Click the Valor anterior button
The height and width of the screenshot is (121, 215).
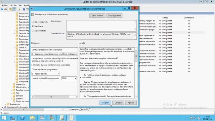(x=97, y=15)
